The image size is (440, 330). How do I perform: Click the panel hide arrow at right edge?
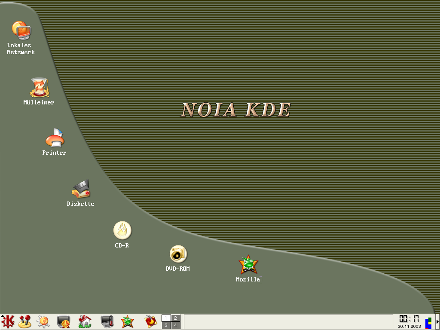coord(437,321)
